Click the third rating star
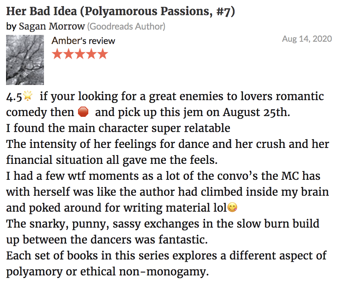338x283 pixels. pos(80,54)
